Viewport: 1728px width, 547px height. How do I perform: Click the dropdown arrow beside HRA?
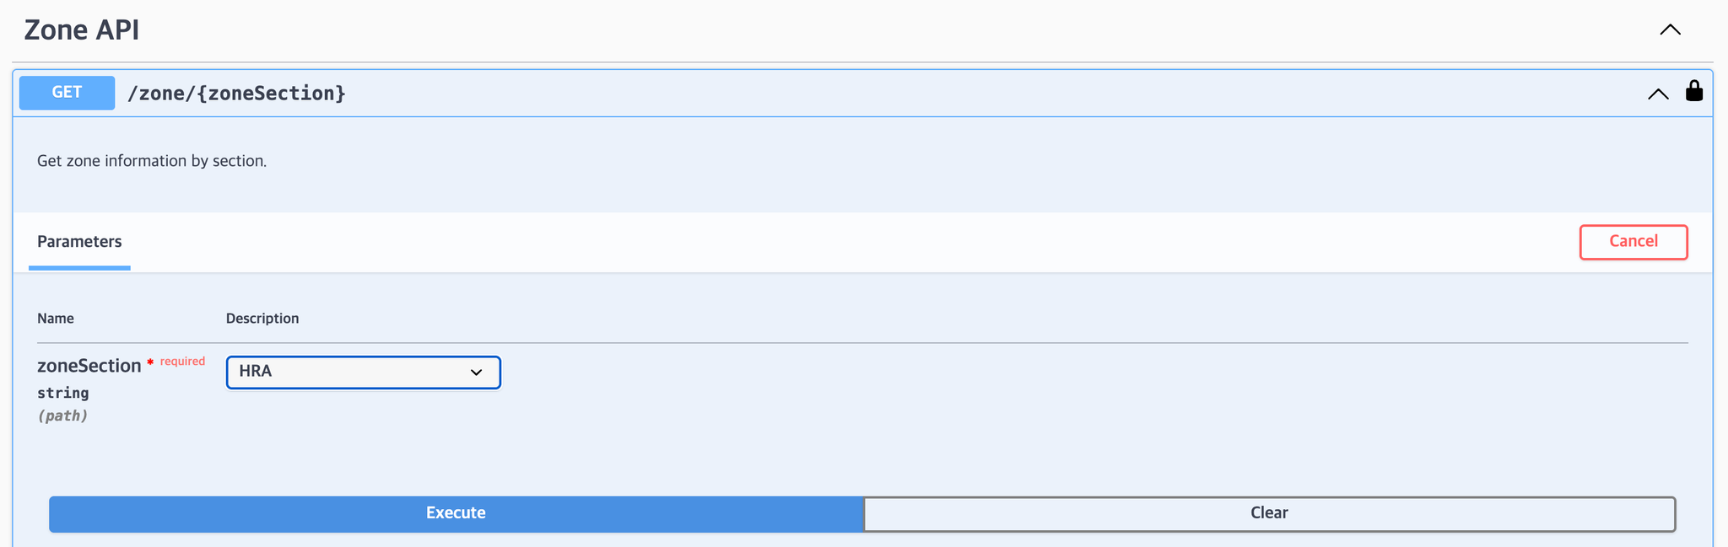pos(476,373)
